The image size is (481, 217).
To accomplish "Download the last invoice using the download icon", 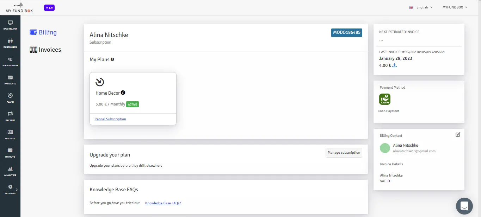I will coord(395,65).
